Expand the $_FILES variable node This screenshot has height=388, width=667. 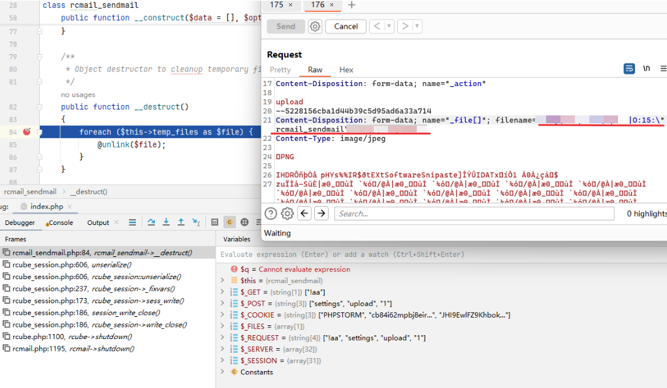(223, 326)
